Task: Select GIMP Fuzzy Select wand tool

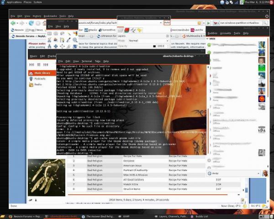Action: tap(68, 33)
